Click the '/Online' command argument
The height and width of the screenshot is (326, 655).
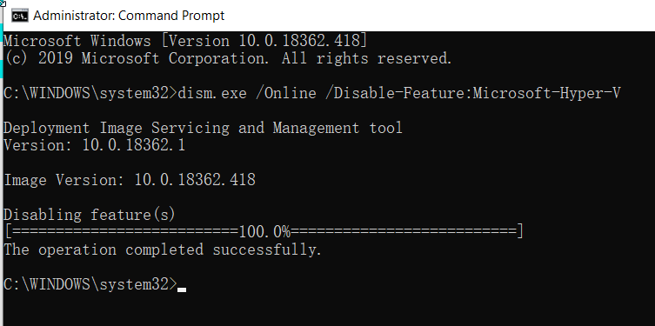(286, 93)
